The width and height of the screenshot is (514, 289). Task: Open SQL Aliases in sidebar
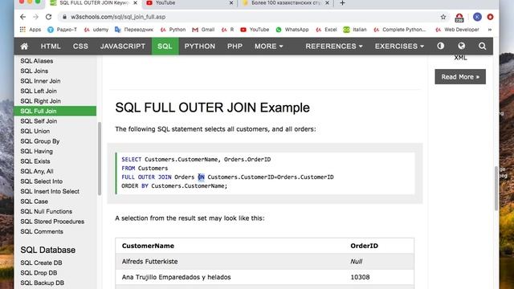pos(36,61)
